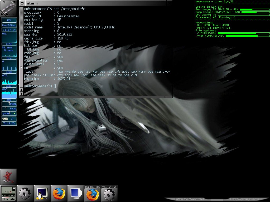Click the eject button on media player dockapp
This screenshot has height=202, width=270.
click(3, 199)
